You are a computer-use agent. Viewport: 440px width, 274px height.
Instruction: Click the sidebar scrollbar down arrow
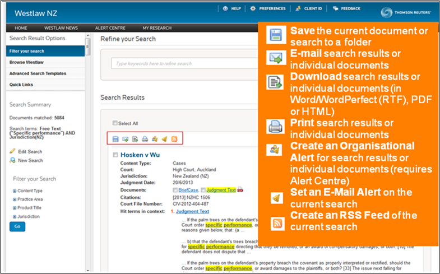coord(88,270)
